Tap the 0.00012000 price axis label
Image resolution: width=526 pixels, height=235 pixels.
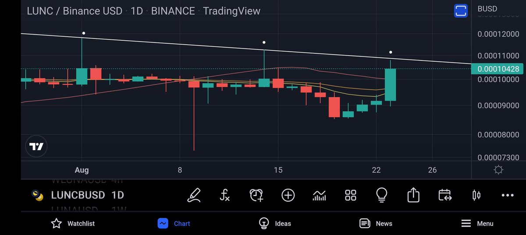click(499, 35)
